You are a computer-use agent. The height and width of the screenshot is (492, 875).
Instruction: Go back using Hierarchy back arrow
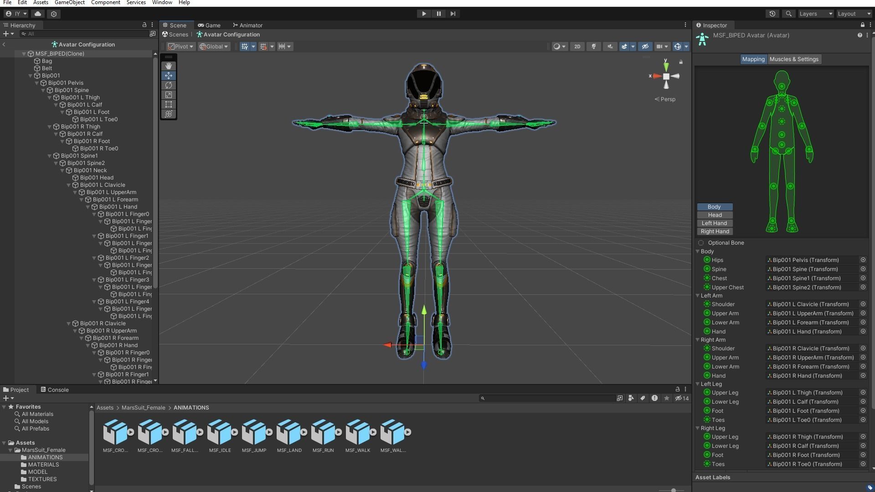tap(4, 45)
